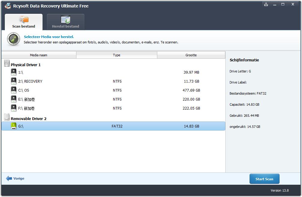Sort drives by the Grootte column header
The image size is (302, 197).
point(191,55)
